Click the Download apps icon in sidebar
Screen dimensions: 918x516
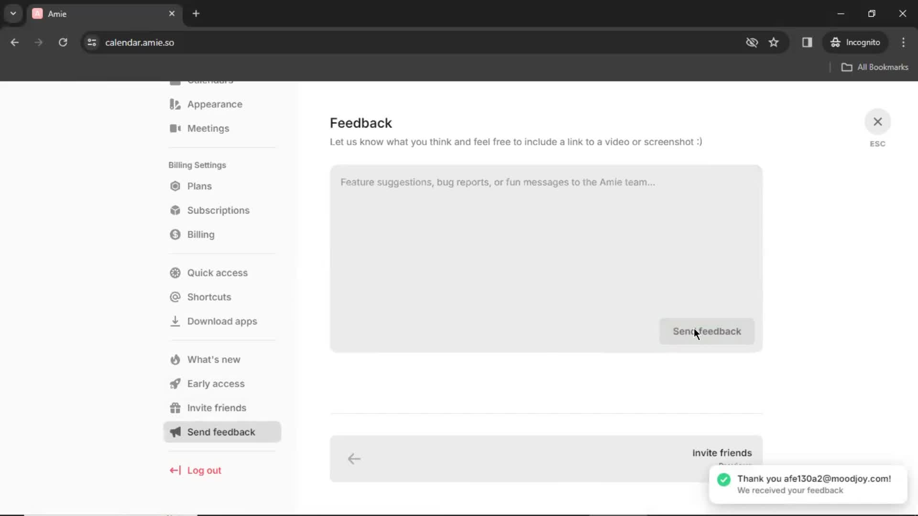175,321
